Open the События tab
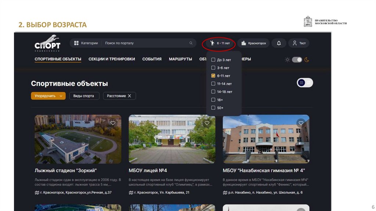 tap(152, 59)
